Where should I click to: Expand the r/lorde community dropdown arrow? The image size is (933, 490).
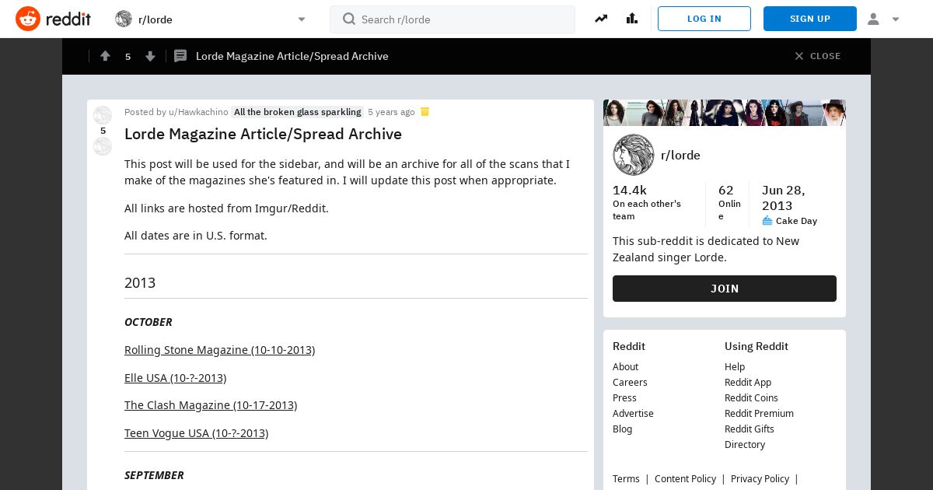pos(302,19)
